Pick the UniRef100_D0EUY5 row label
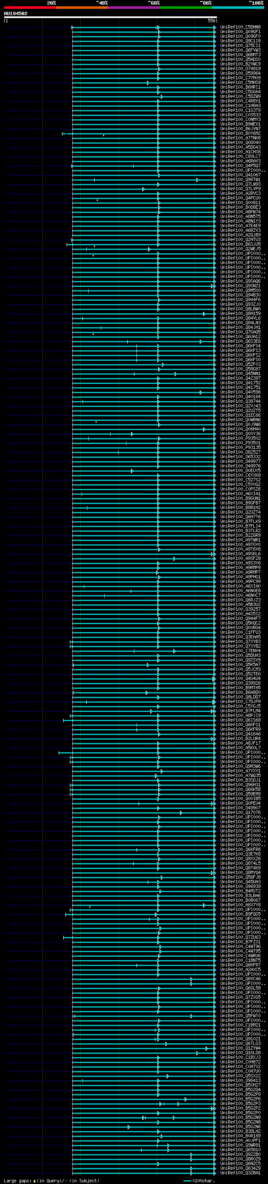 240,471
